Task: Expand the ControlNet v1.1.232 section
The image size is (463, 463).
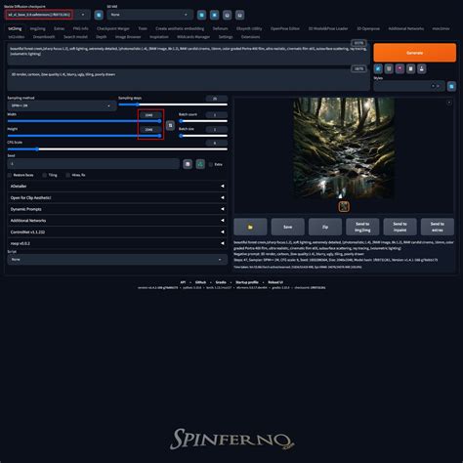Action: 117,231
